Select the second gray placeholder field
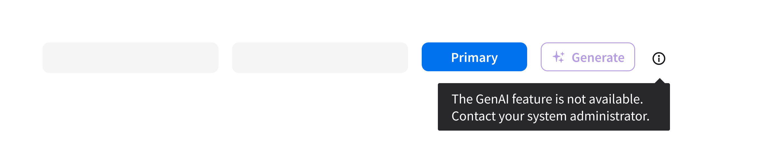 tap(320, 57)
